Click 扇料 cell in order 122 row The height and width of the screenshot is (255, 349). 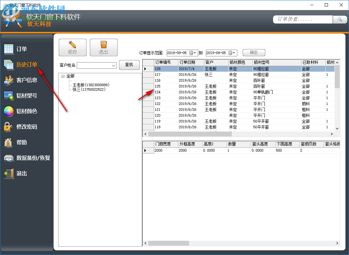point(313,104)
